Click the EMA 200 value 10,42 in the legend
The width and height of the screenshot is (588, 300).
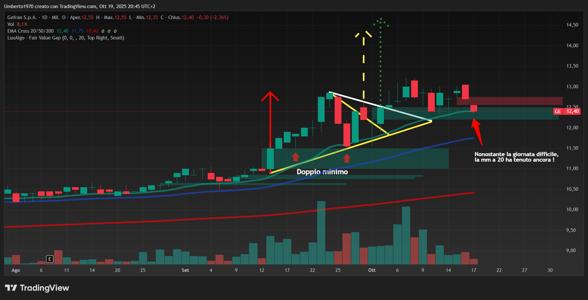[92, 31]
